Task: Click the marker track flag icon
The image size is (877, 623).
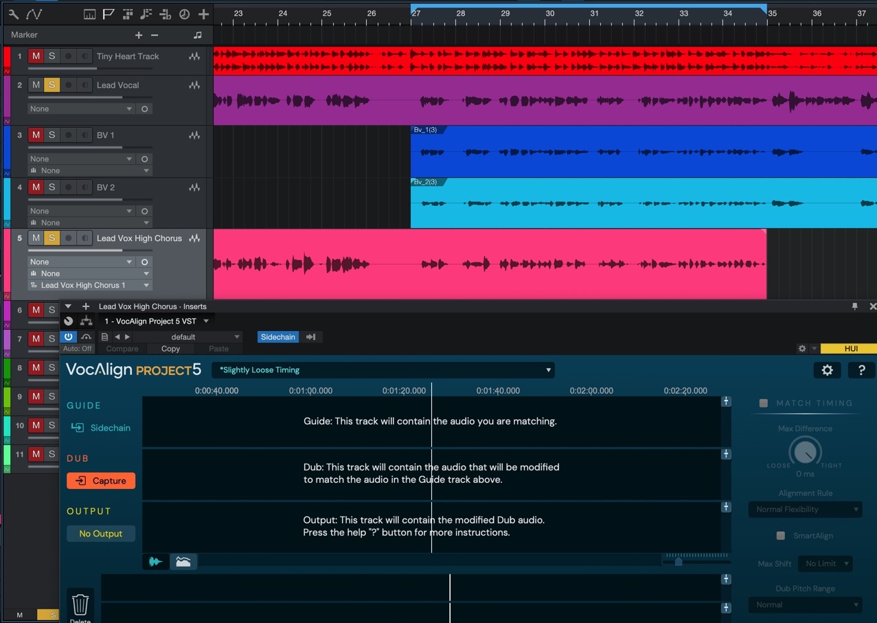Action: pos(109,14)
